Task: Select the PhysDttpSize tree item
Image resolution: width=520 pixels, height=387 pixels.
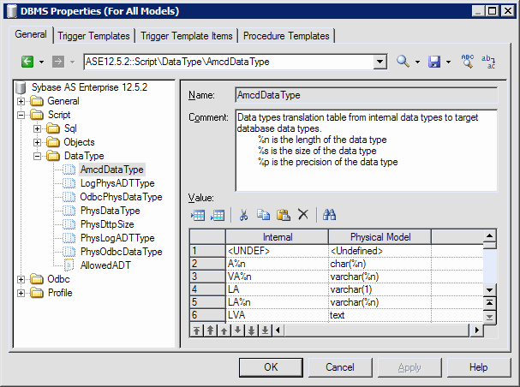Action: (x=107, y=224)
